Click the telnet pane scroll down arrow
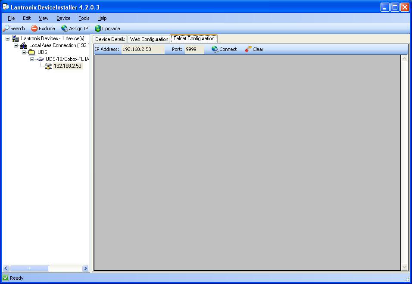This screenshot has width=412, height=284. (404, 267)
